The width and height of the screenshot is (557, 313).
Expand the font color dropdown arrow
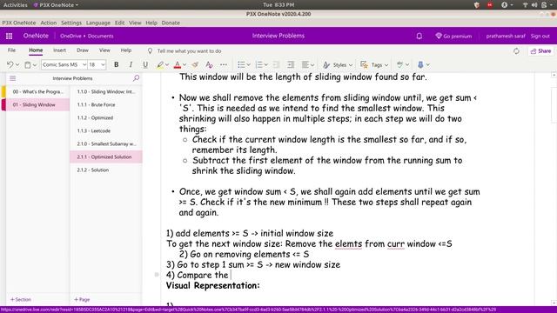click(185, 64)
